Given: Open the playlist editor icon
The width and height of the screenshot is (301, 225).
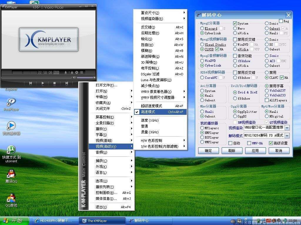Looking at the screenshot, I should [81, 72].
